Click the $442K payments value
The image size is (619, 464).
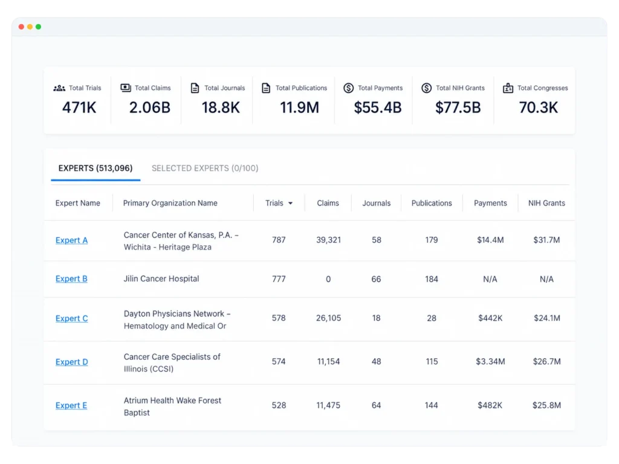[x=490, y=318]
